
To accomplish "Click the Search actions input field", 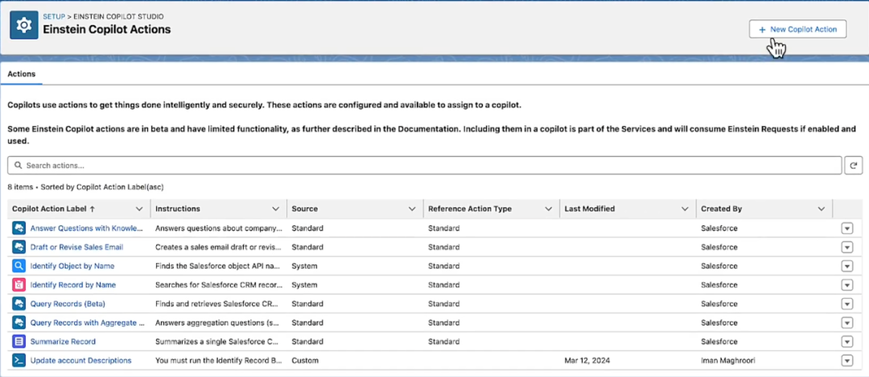I will coord(425,165).
